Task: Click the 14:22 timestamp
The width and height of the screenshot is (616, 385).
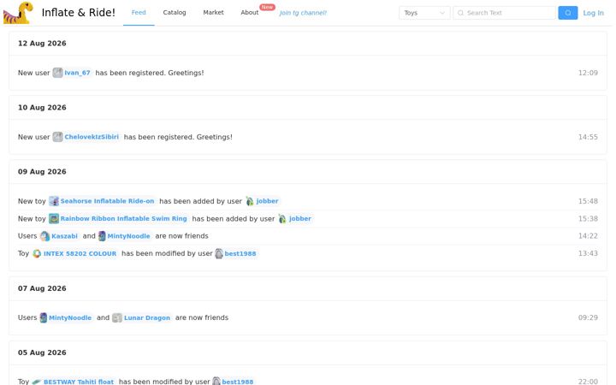Action: (x=588, y=236)
